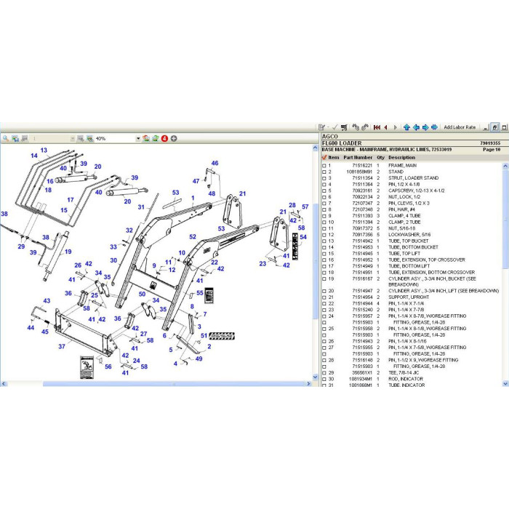Click callout number 56 in the diagram

tap(108, 366)
